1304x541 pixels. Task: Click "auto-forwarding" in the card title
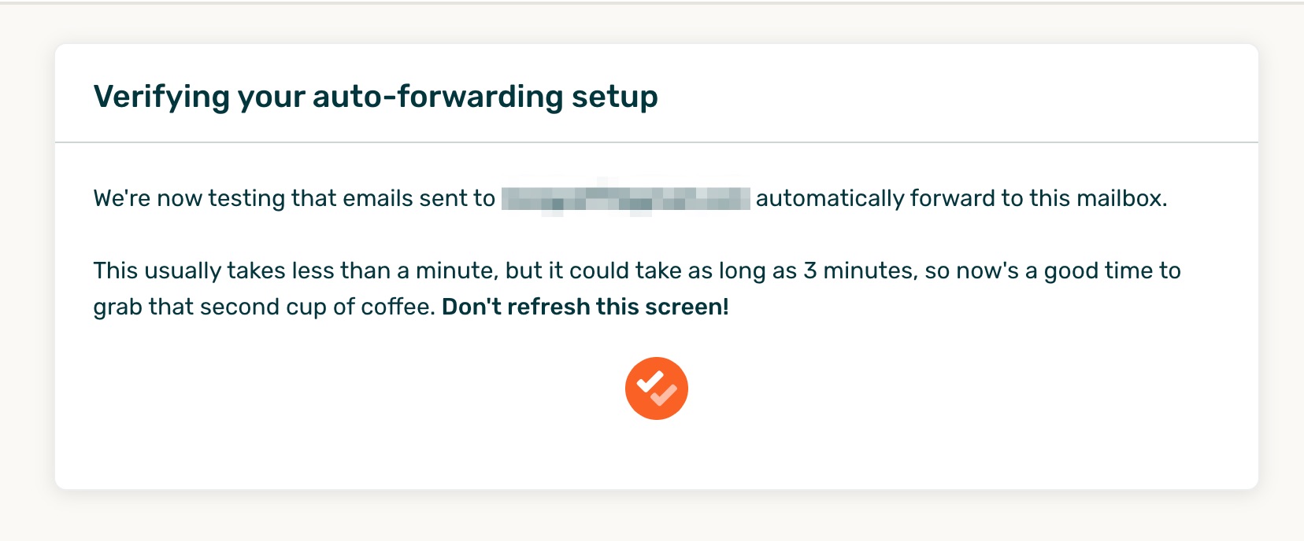pos(438,97)
